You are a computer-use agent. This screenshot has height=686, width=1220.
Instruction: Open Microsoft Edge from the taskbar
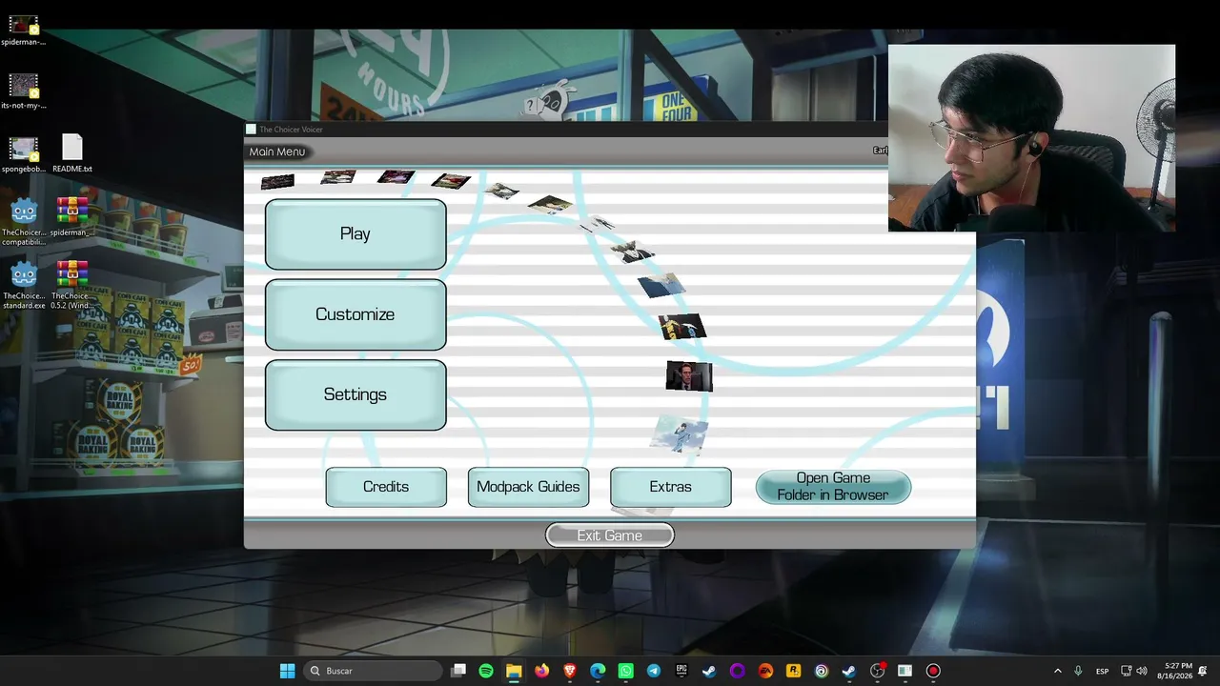(x=598, y=671)
